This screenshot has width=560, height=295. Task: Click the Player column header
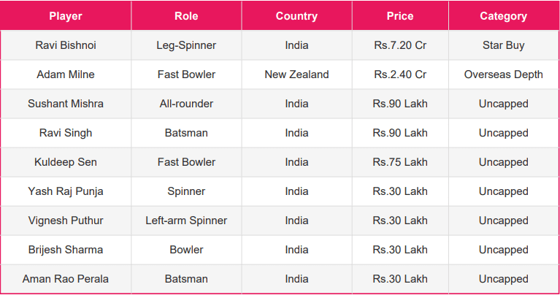[x=66, y=16]
